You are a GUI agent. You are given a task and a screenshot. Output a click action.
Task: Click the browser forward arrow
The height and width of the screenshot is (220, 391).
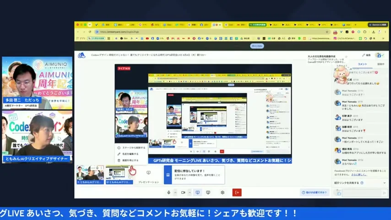click(84, 32)
